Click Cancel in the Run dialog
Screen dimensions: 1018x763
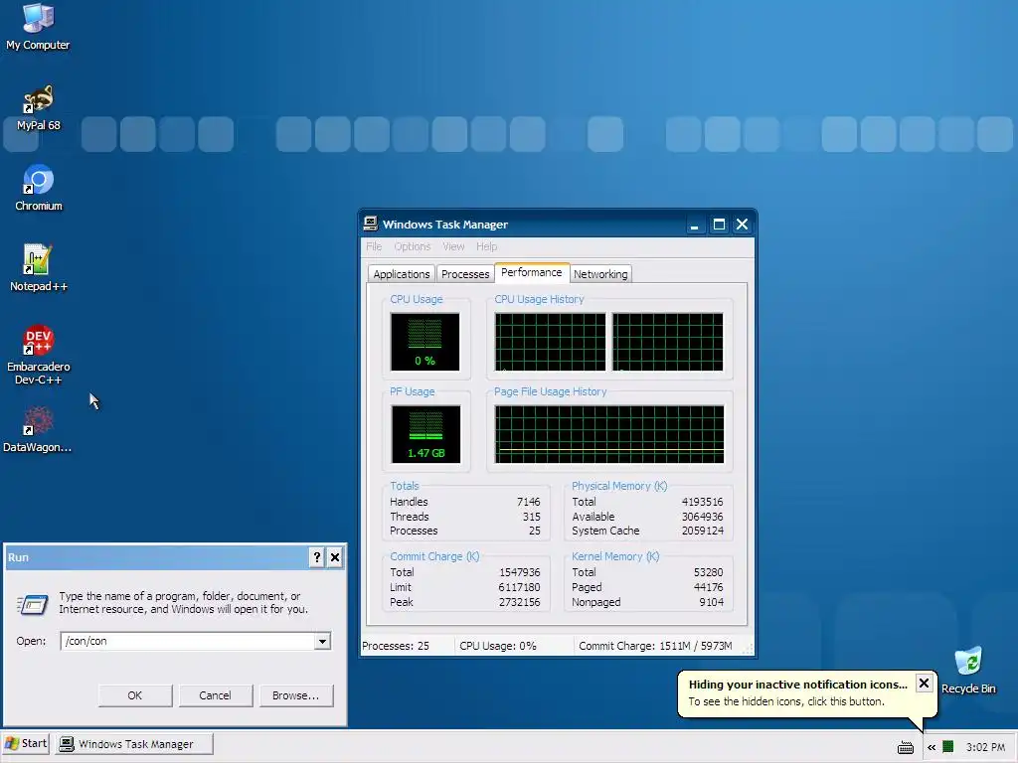pos(215,695)
